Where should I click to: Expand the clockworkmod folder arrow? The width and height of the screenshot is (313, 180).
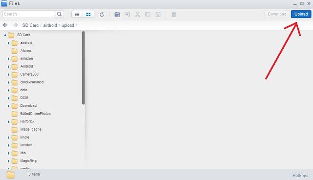coord(9,82)
